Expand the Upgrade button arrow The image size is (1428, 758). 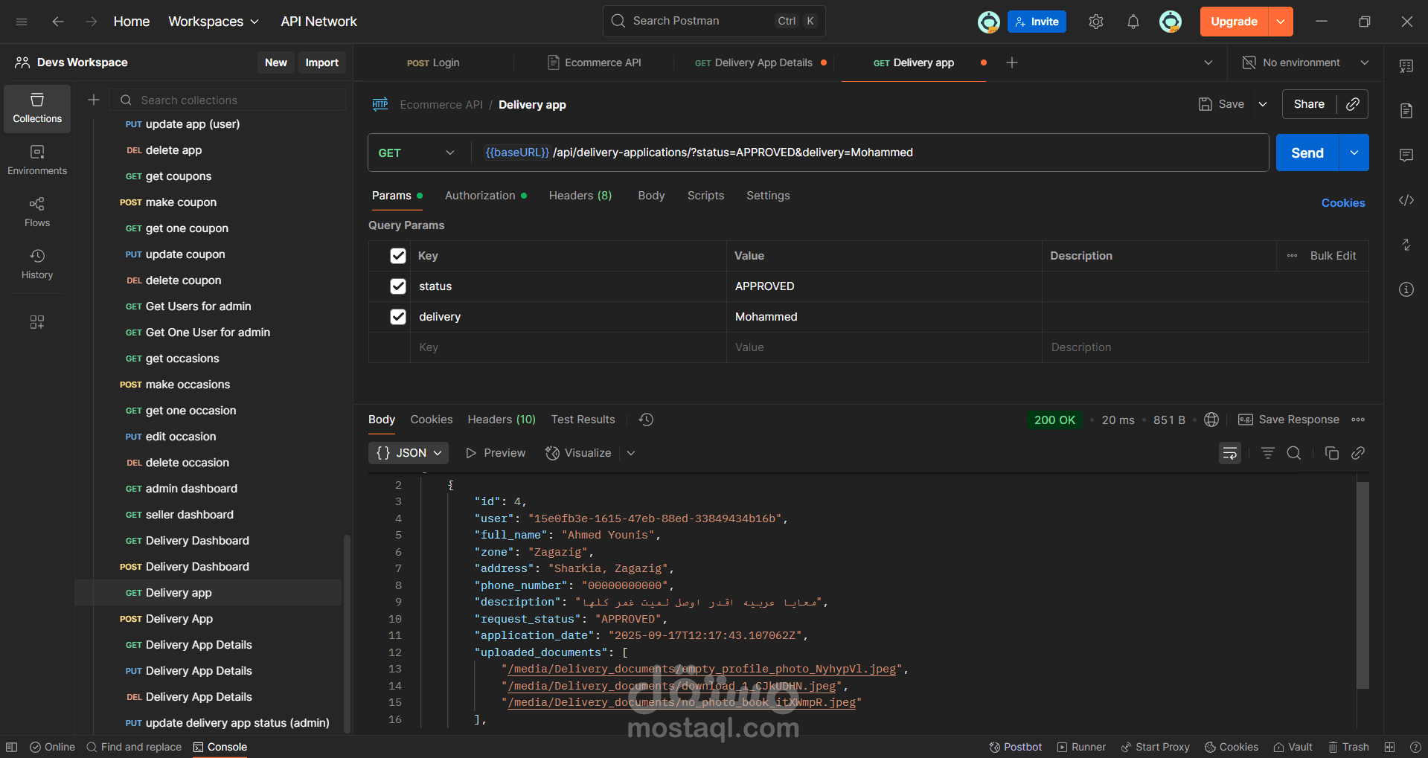coord(1281,22)
